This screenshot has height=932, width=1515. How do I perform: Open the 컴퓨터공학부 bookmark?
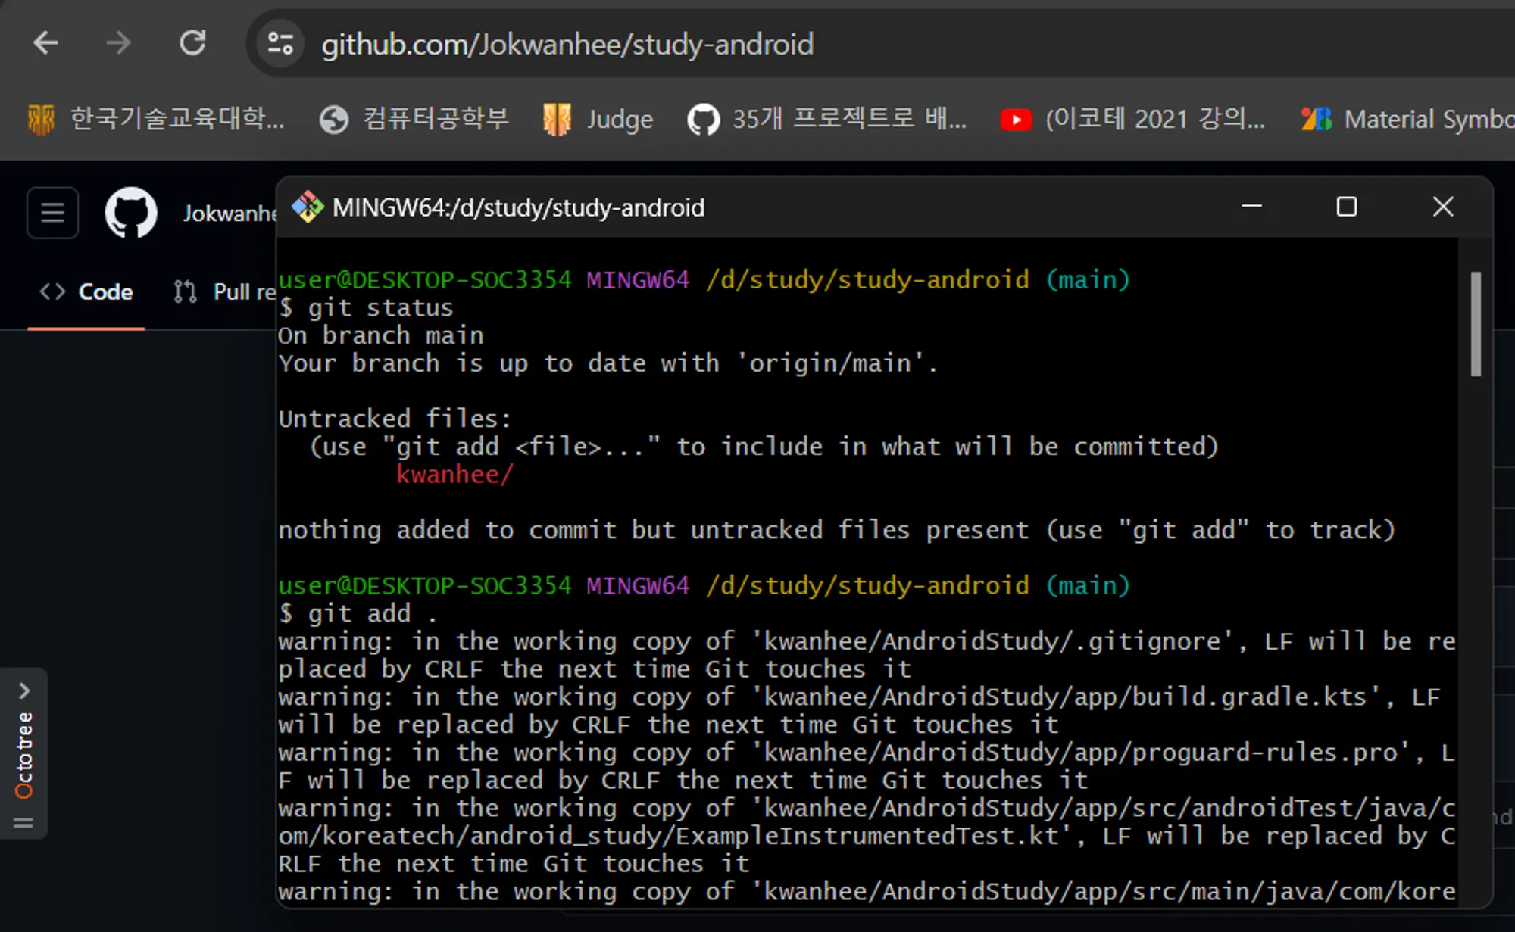(414, 119)
